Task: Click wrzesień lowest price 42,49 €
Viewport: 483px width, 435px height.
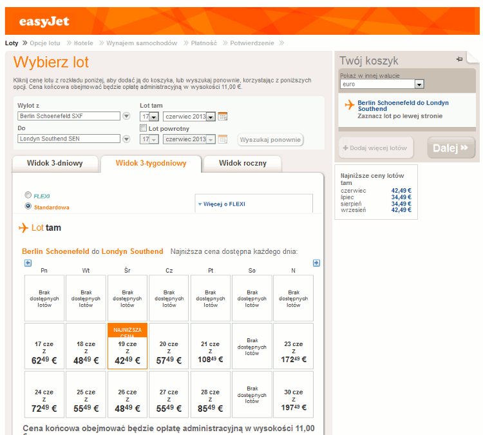Action: (x=401, y=210)
